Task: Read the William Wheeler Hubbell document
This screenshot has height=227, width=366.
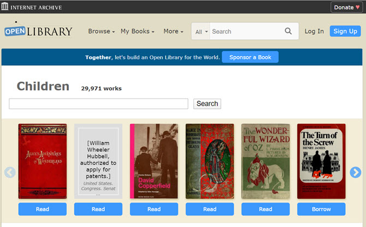Action: click(98, 209)
